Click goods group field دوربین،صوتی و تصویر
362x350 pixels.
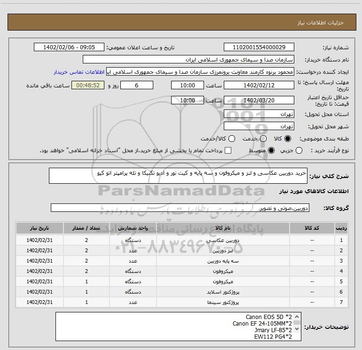click(180, 208)
